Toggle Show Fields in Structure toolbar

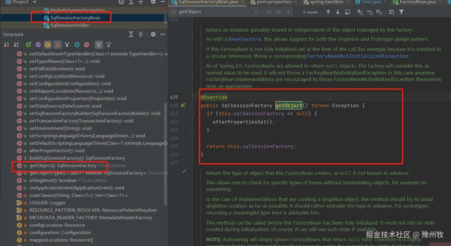point(48,45)
